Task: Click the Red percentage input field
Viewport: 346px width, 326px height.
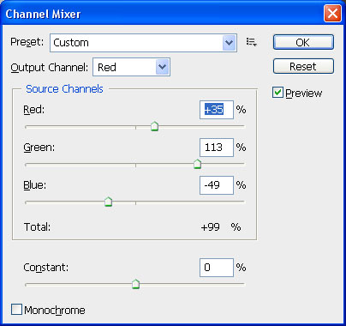Action: pyautogui.click(x=217, y=110)
